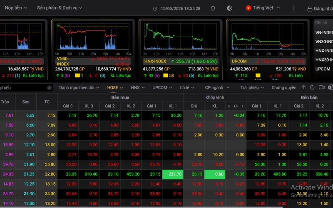This screenshot has height=208, width=333.
Task: Click the right arrow beside +/- column
Action: [243, 106]
